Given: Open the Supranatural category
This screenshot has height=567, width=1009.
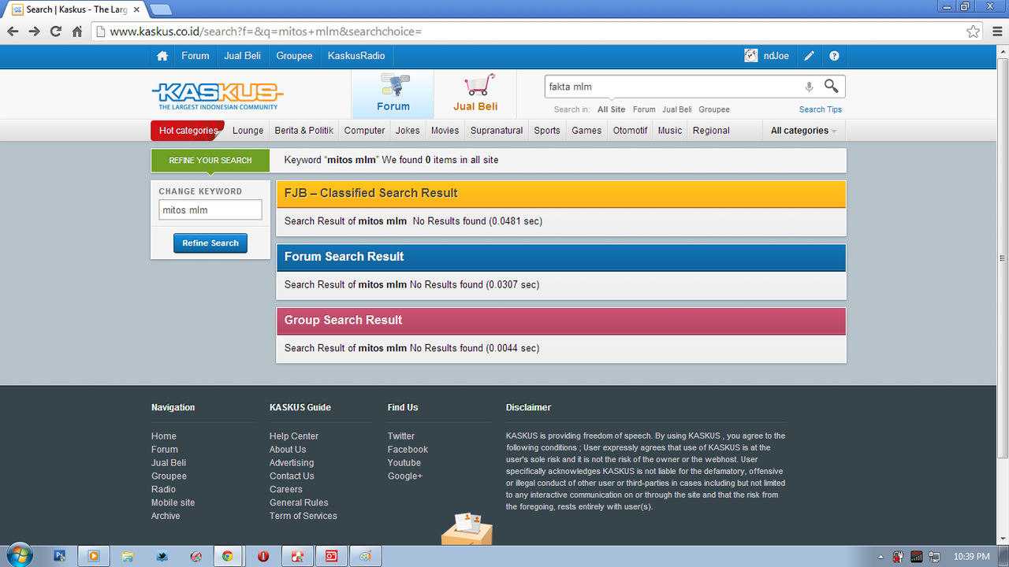Looking at the screenshot, I should 497,131.
